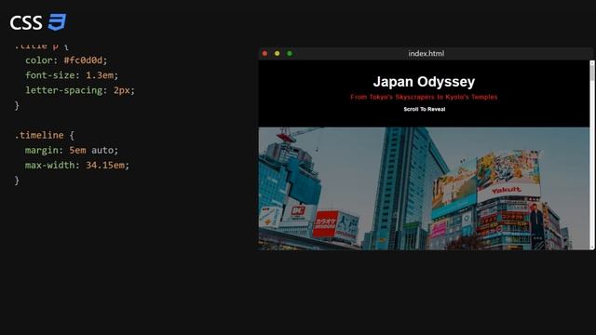Click the Japan Odyssey heading
Screen dimensions: 596x335
point(424,82)
